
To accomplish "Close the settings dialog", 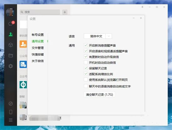I will 141,18.
